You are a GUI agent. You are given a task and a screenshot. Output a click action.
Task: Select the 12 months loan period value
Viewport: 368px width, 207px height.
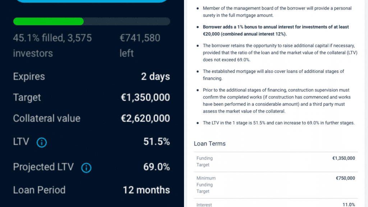146,190
